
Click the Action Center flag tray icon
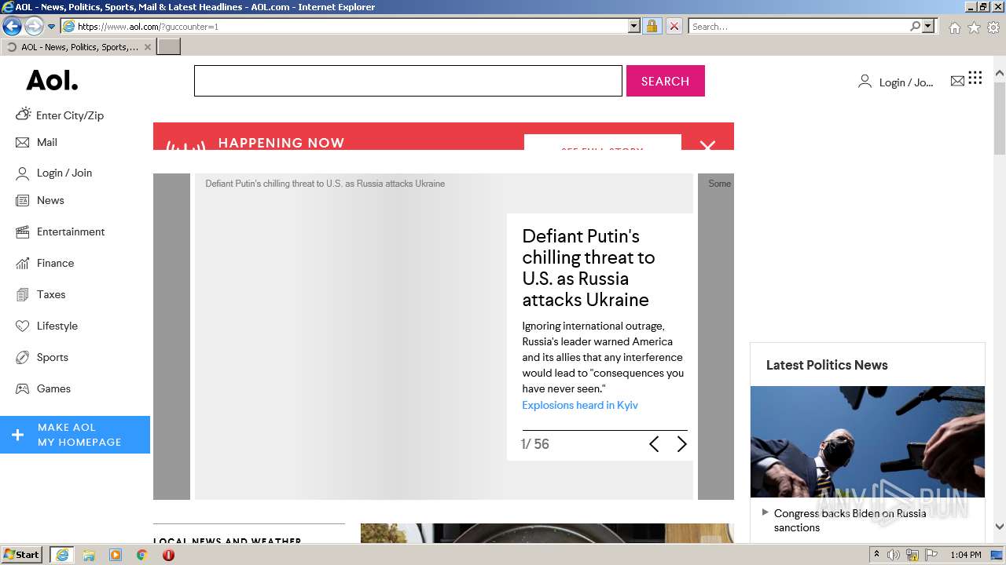point(931,555)
